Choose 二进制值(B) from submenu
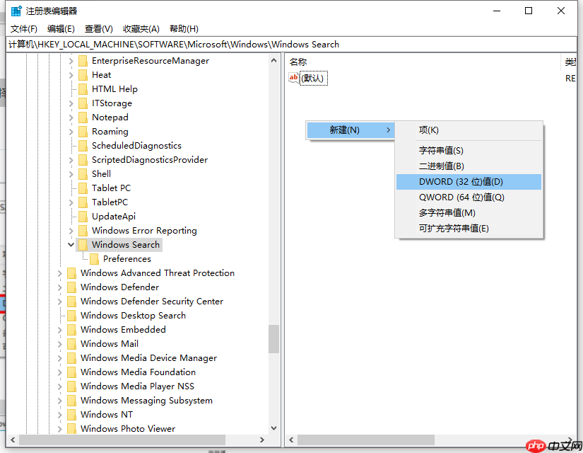The image size is (583, 453). click(469, 166)
